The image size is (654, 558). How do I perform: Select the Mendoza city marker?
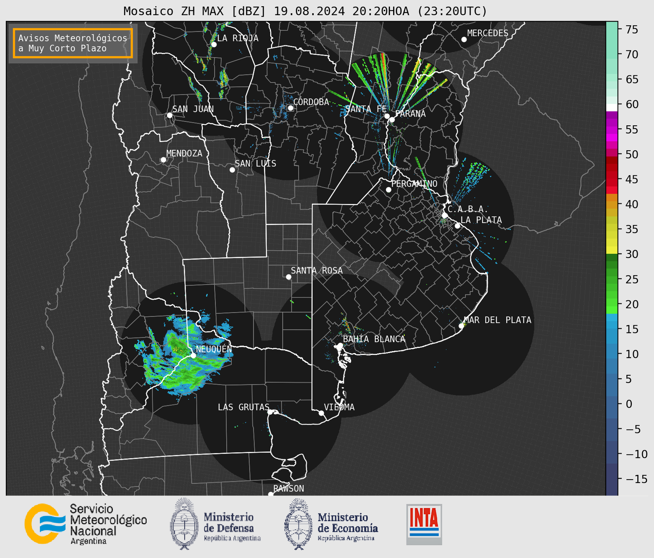pyautogui.click(x=163, y=160)
